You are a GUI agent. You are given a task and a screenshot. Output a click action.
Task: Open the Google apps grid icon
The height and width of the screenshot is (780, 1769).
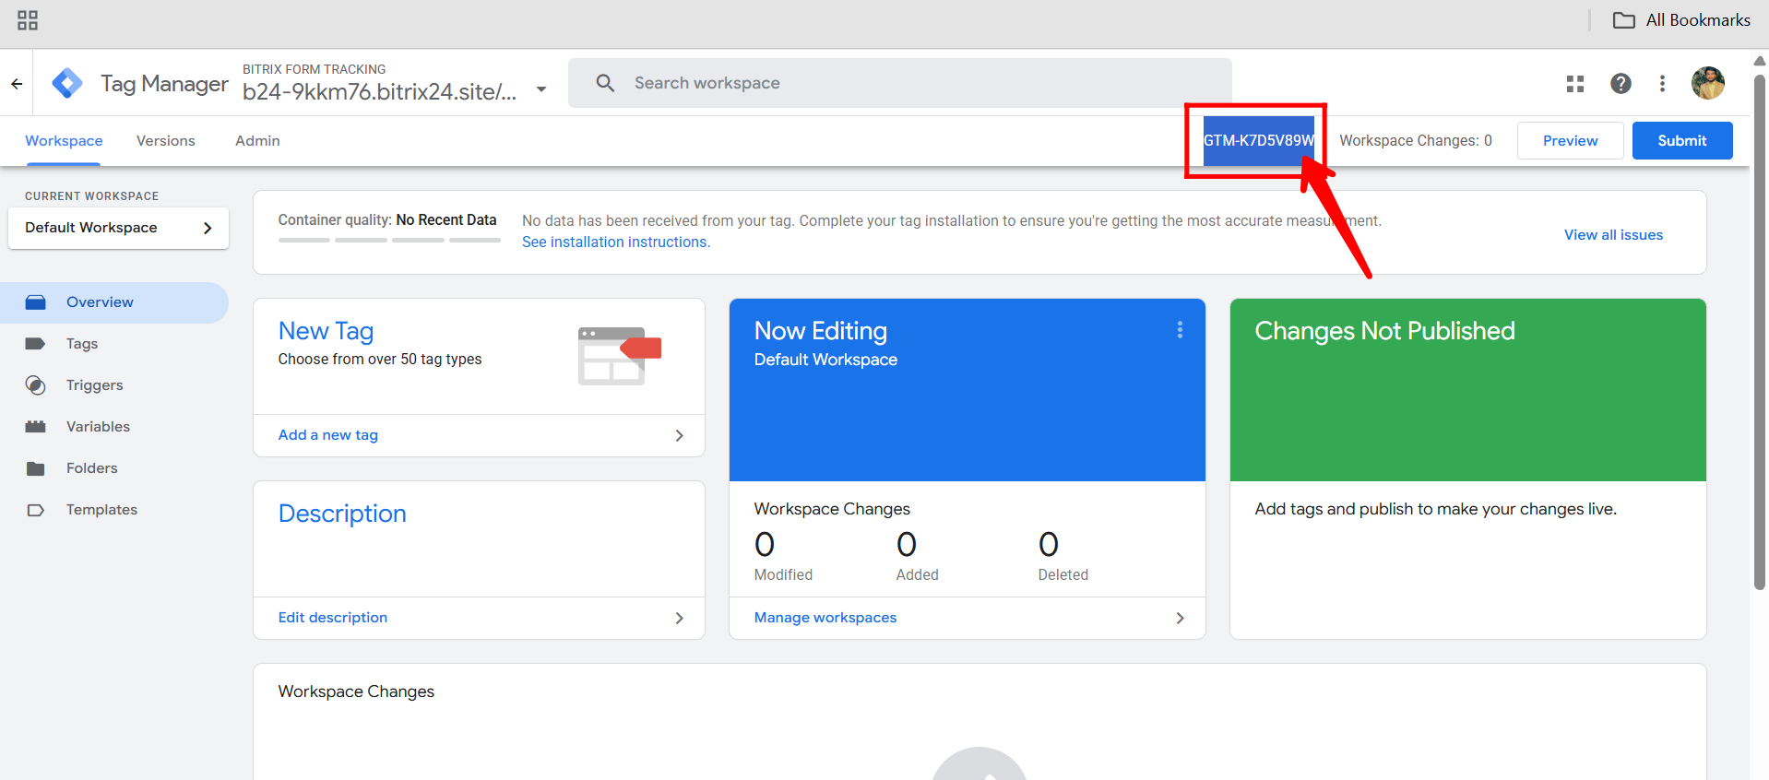(x=1575, y=84)
